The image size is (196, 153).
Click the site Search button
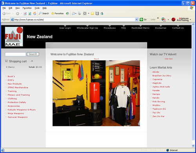(33, 54)
